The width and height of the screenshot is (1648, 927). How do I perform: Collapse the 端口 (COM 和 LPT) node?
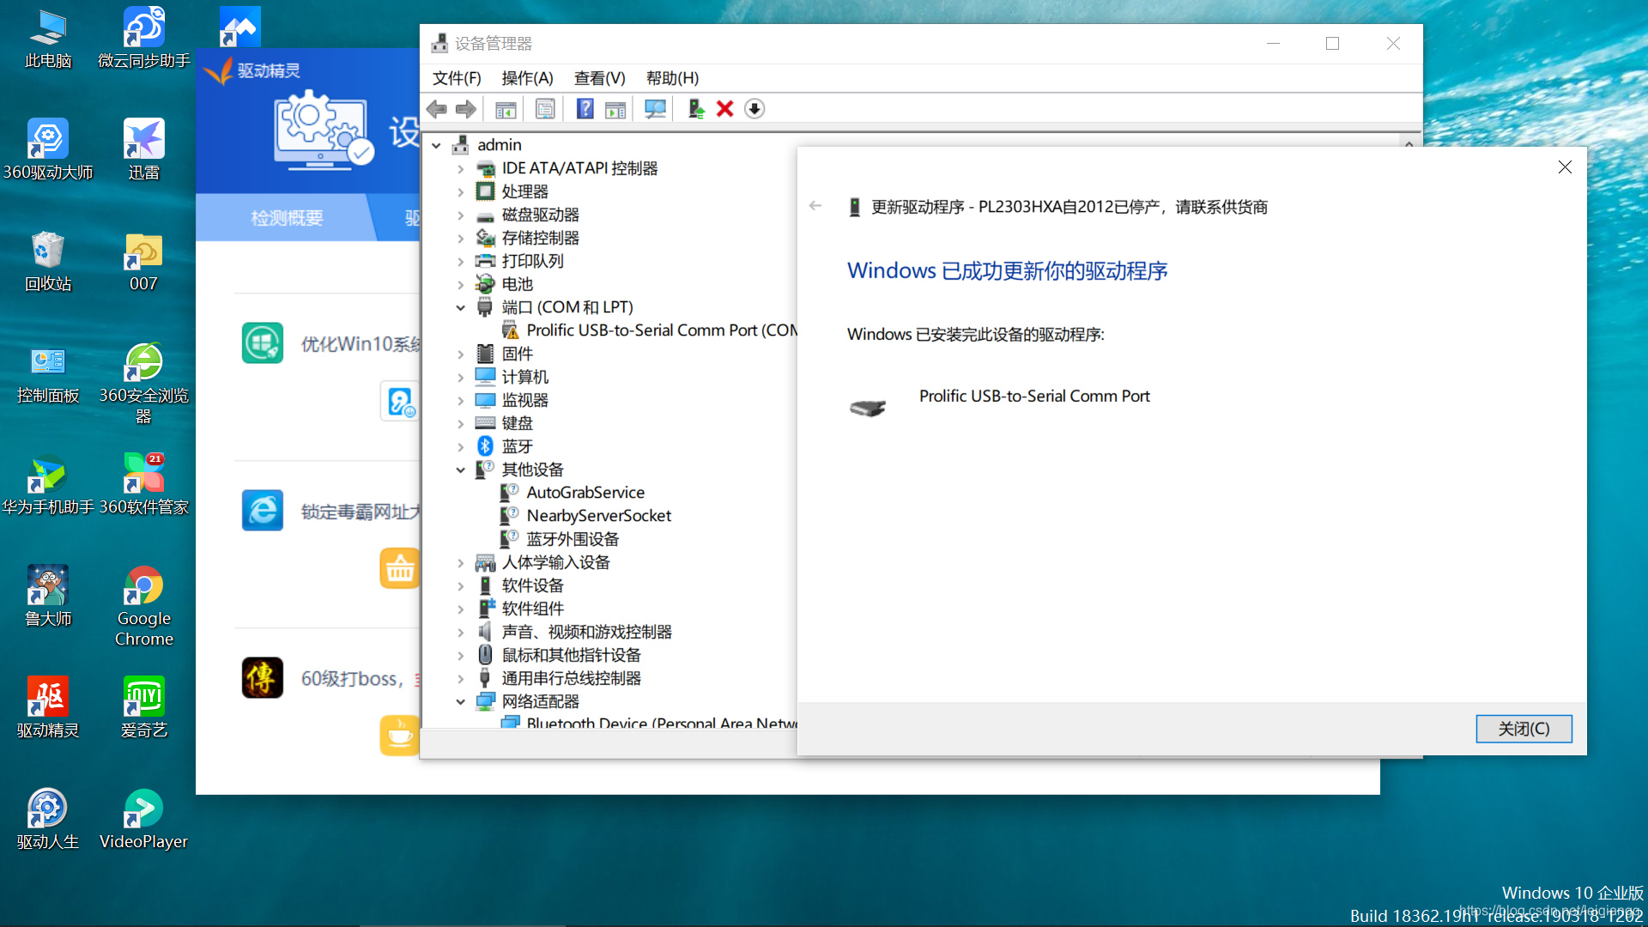coord(461,307)
